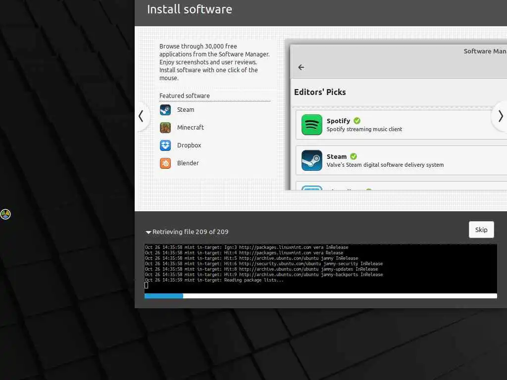
Task: Click the jammy-security InRelease log line
Action: click(264, 264)
